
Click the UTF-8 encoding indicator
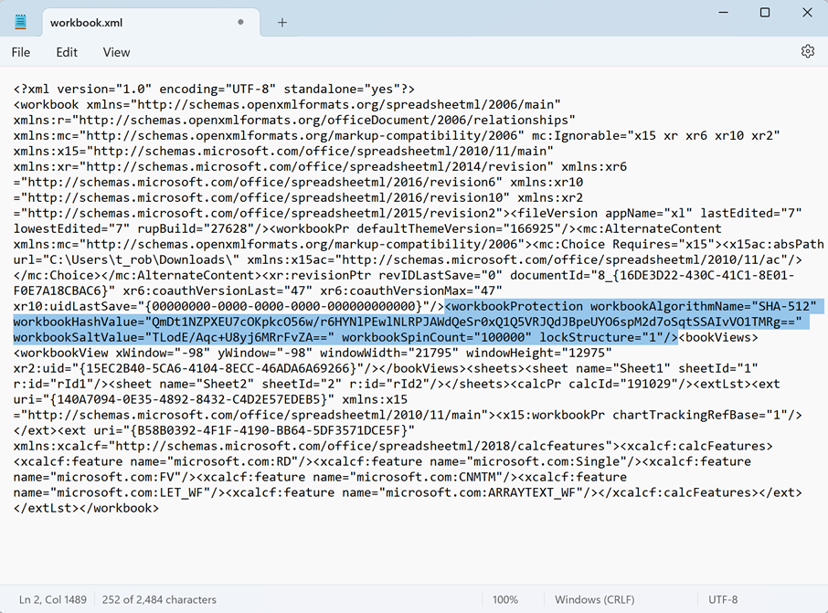coord(723,600)
